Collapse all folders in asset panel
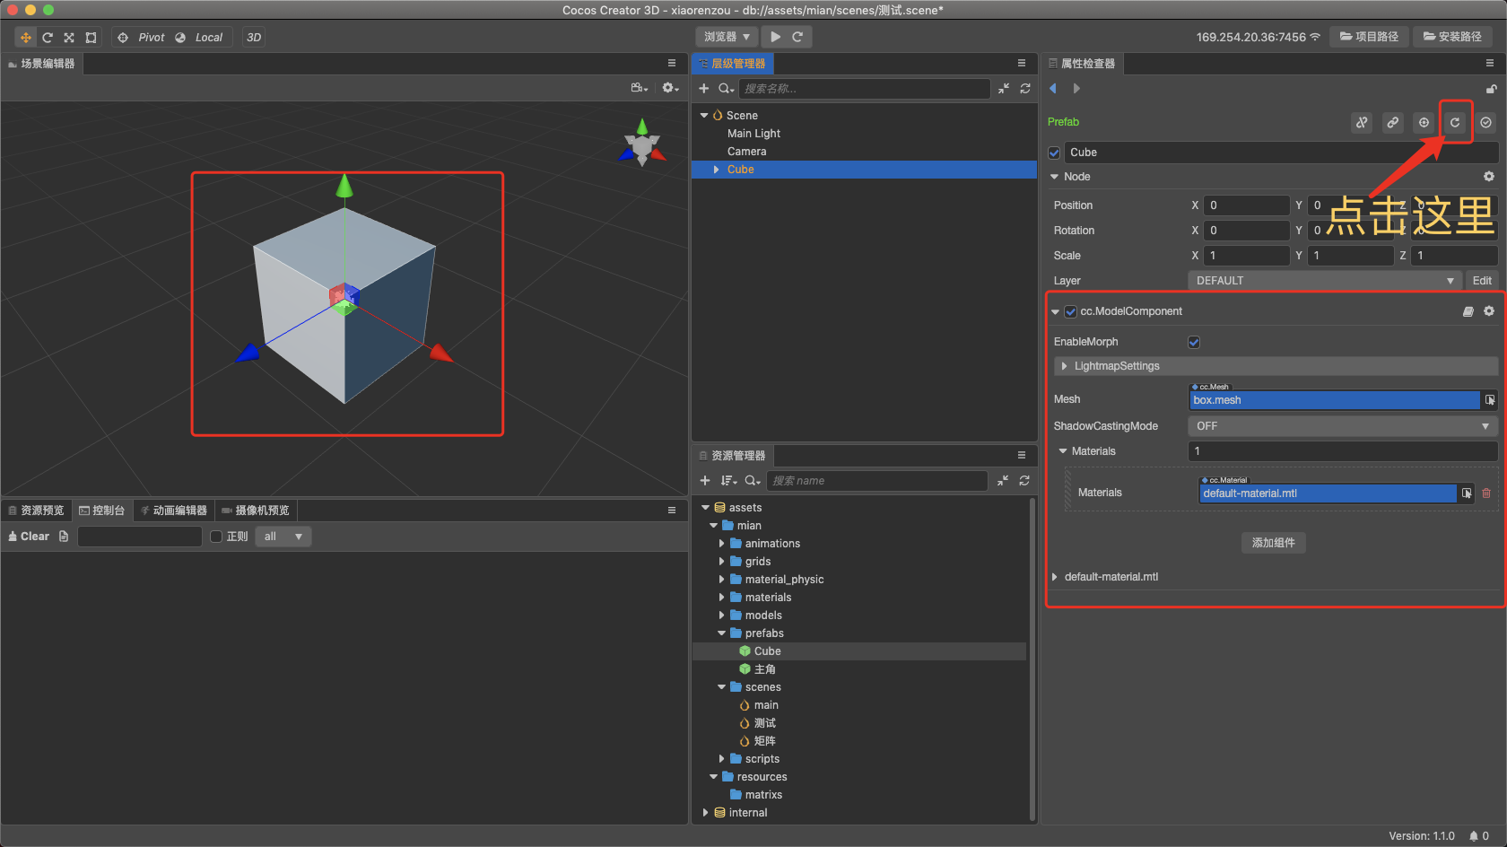 (x=1003, y=481)
